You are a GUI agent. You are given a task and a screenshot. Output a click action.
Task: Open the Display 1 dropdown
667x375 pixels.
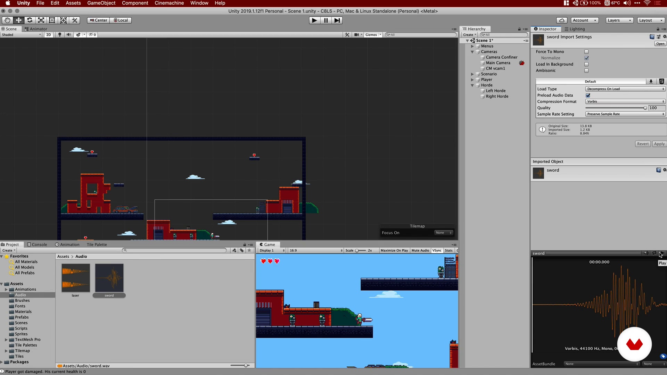(x=272, y=250)
